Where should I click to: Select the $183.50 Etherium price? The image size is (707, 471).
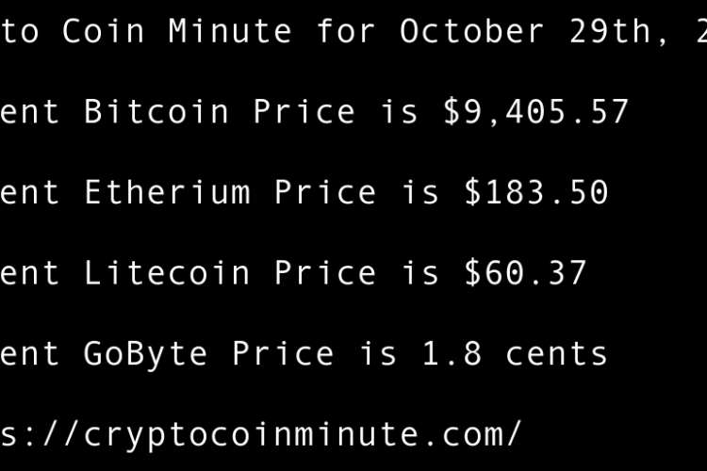tap(536, 193)
